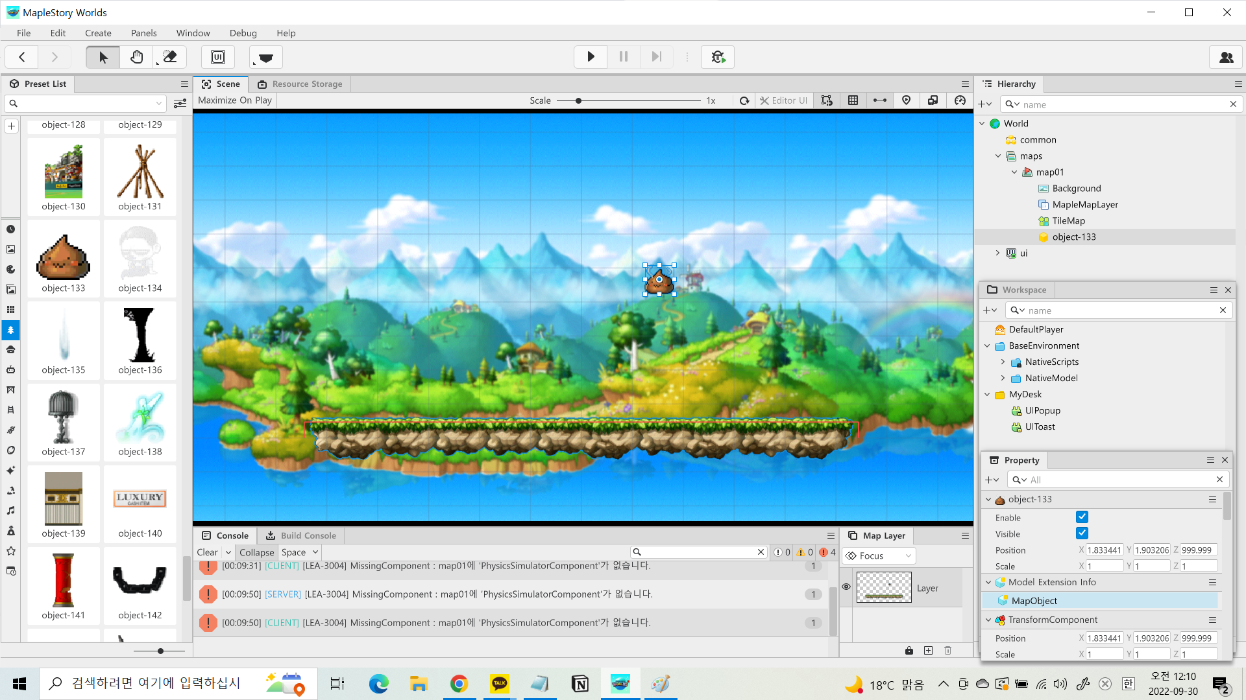Add a new preset with plus button

coord(11,126)
